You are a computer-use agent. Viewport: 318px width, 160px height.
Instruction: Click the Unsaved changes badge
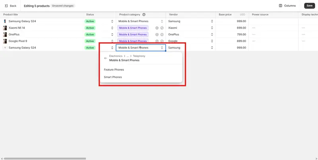click(x=63, y=6)
